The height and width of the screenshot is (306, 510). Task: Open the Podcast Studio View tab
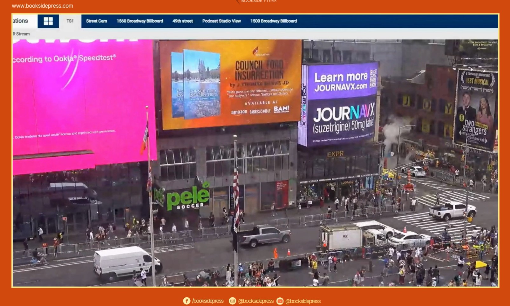pos(221,21)
